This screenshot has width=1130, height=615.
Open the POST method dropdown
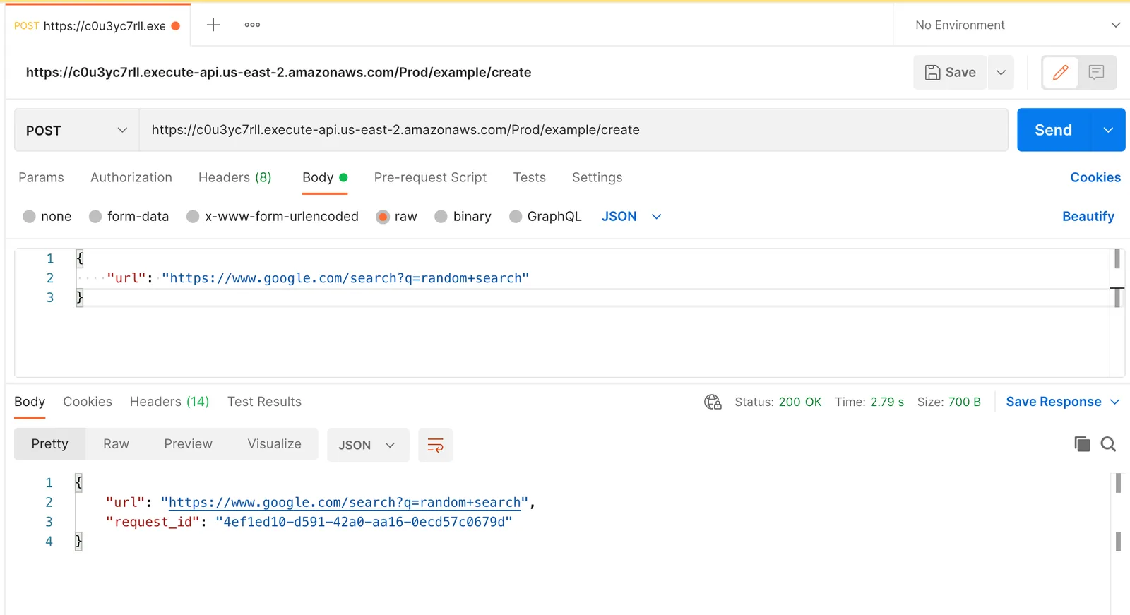[76, 130]
